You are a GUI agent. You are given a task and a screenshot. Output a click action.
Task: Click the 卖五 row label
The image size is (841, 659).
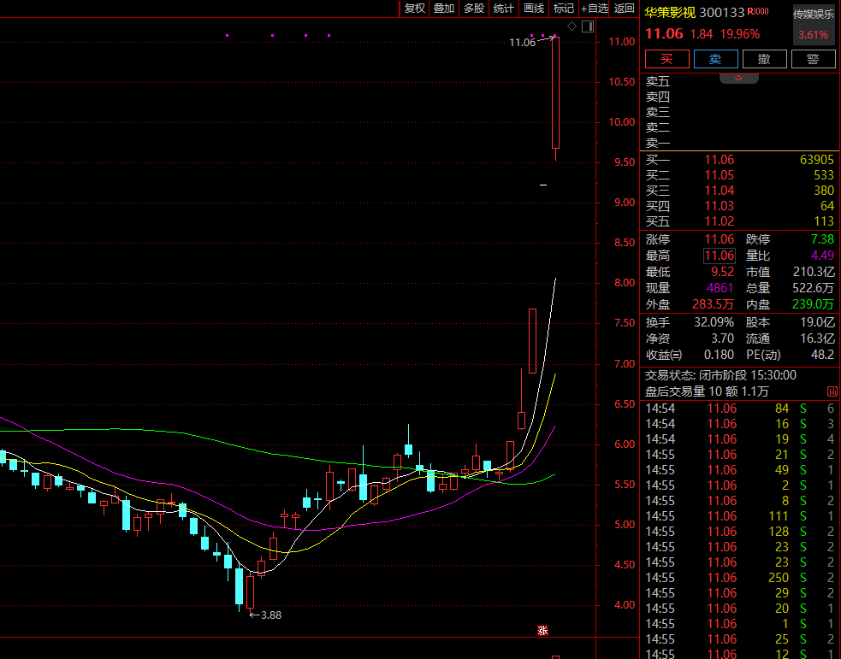tap(658, 81)
